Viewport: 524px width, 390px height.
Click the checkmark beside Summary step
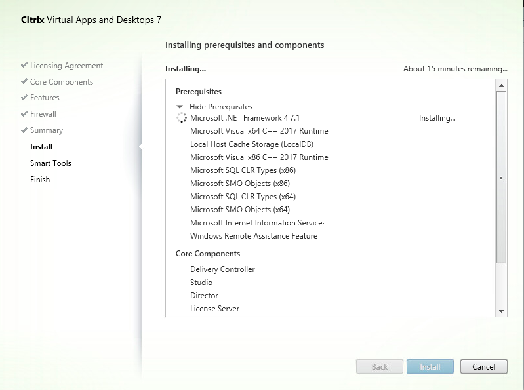coord(24,130)
